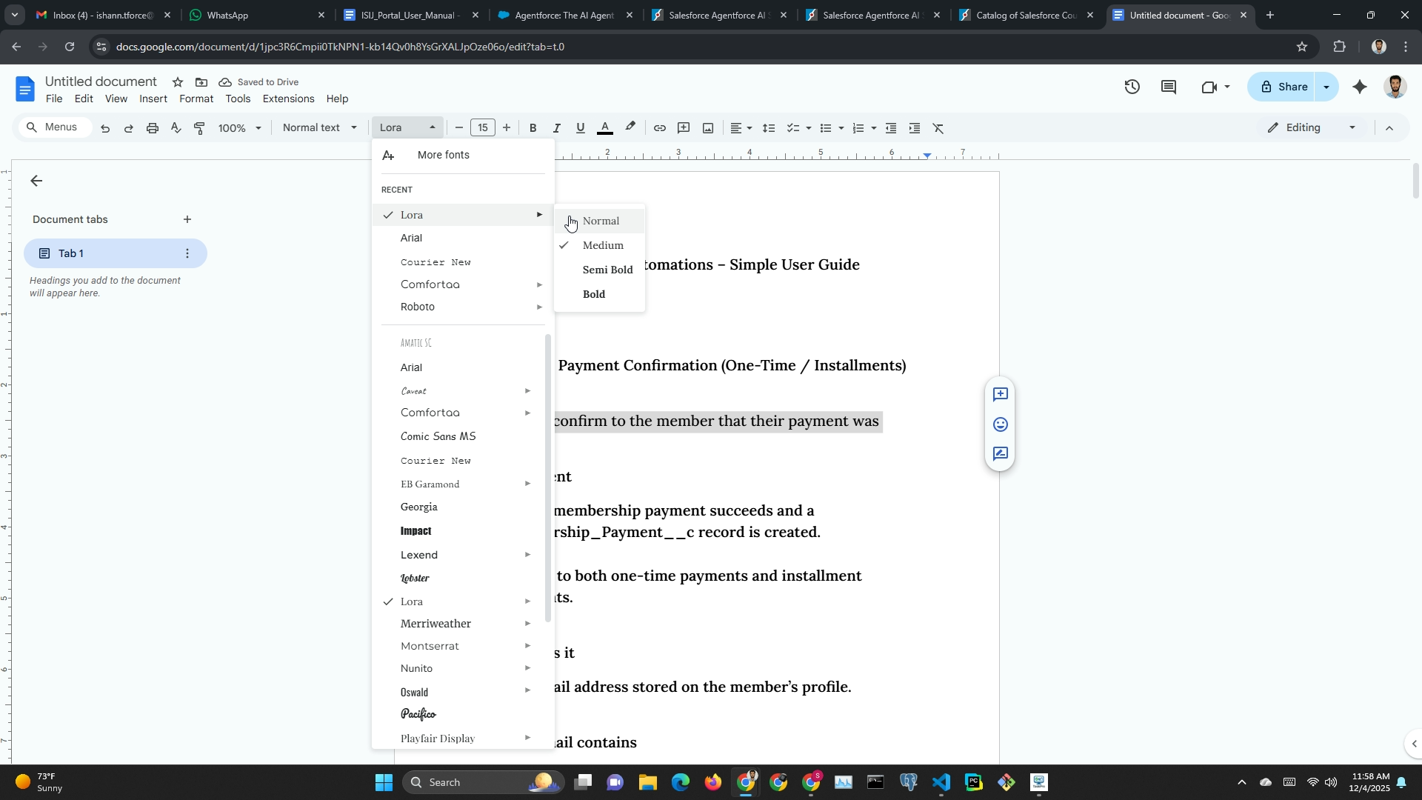Choose the Bold weight in the submenu
Image resolution: width=1422 pixels, height=800 pixels.
tap(593, 294)
